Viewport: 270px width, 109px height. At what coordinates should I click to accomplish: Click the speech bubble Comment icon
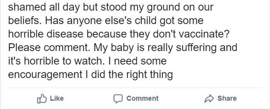[x=118, y=99]
